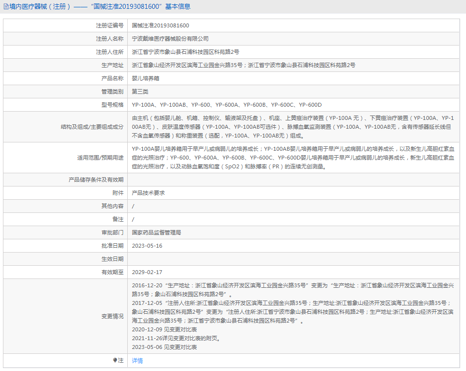Select product name 婴儿培养箱
Image resolution: width=466 pixels, height=371 pixels.
145,78
